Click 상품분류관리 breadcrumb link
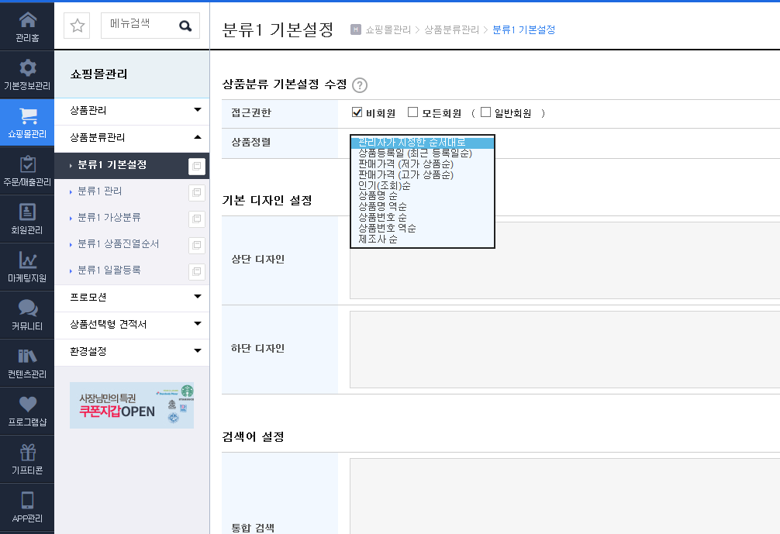The height and width of the screenshot is (534, 780). (x=451, y=29)
